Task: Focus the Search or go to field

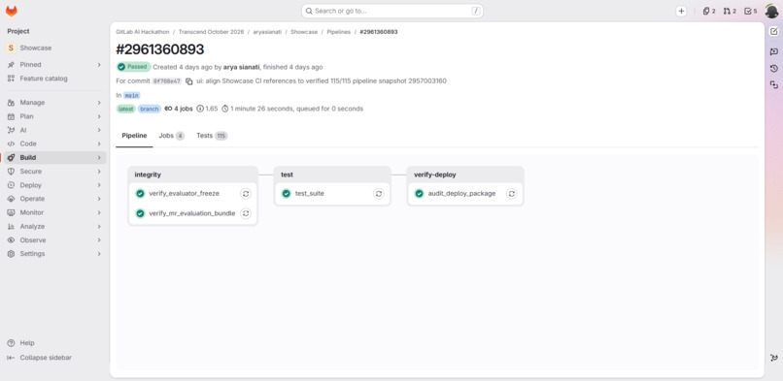Action: (x=392, y=11)
